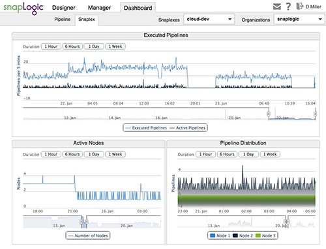Set Executed Pipelines duration to 1 Hour
The height and width of the screenshot is (249, 326).
coord(51,46)
